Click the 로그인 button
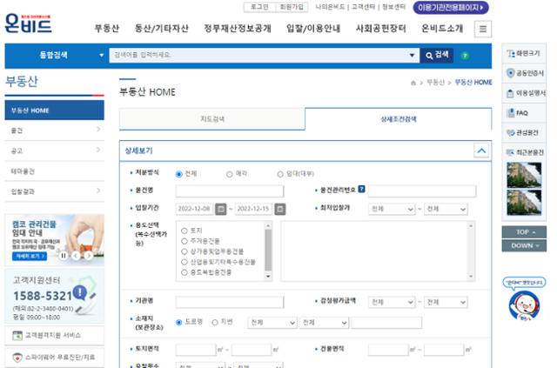 259,7
